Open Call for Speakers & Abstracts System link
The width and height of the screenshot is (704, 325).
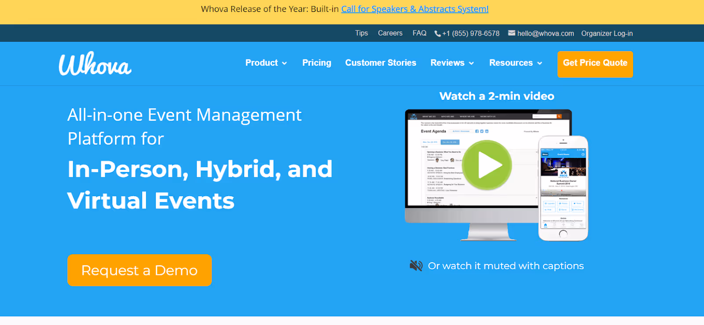[415, 9]
